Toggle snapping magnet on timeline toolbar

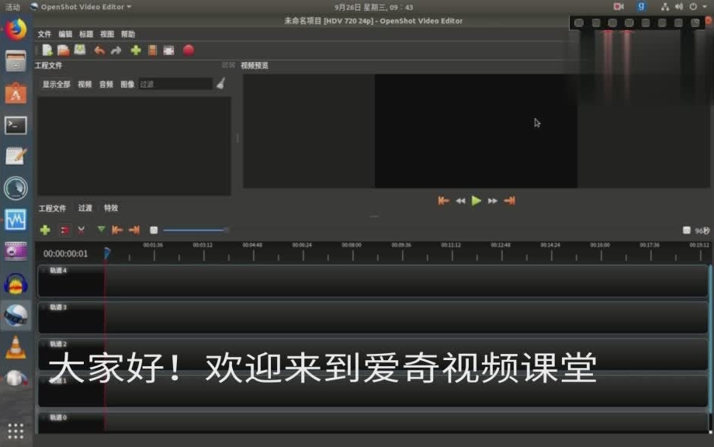pos(64,230)
